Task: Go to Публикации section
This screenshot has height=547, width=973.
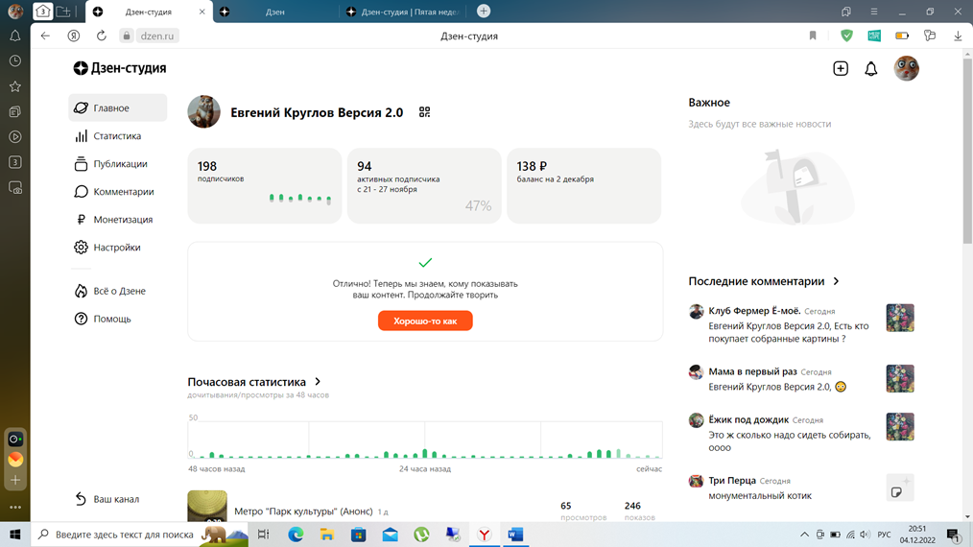Action: pyautogui.click(x=110, y=164)
